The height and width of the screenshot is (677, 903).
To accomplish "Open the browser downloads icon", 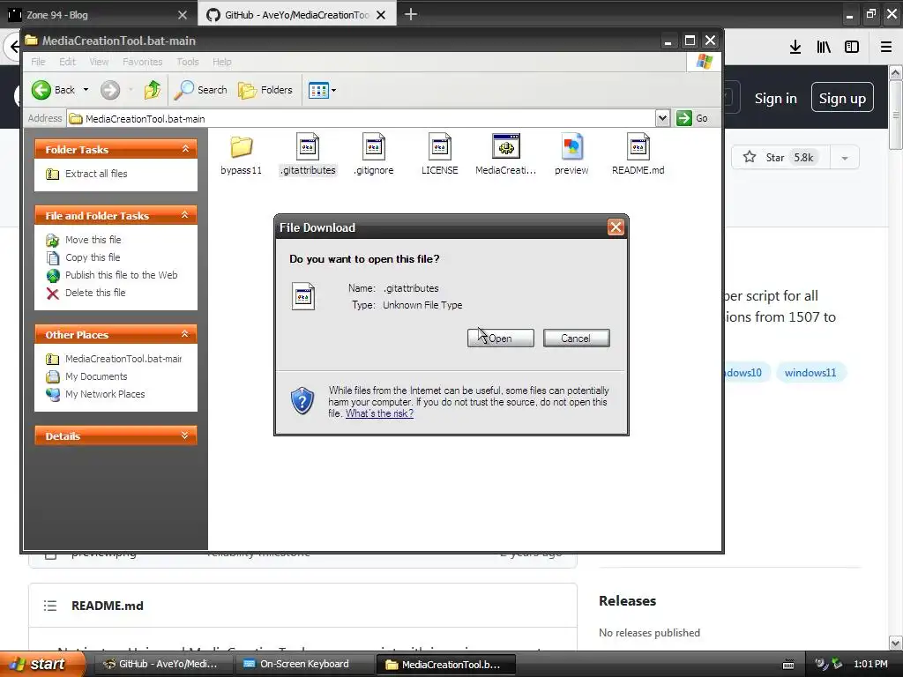I will point(795,48).
